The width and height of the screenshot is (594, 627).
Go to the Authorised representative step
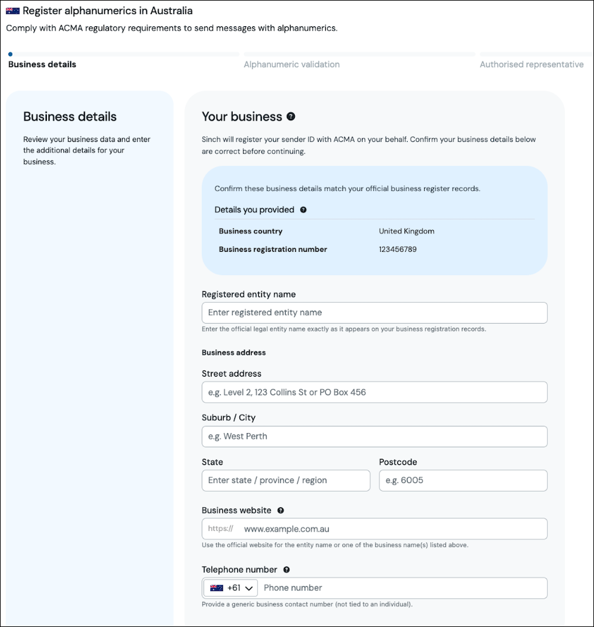coord(532,65)
